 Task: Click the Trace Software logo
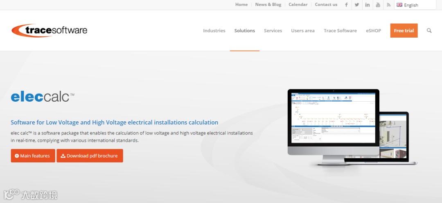click(50, 30)
